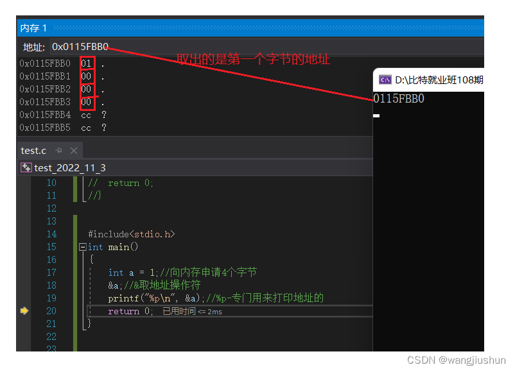Click the '&a;' statement on line 18

click(116, 285)
